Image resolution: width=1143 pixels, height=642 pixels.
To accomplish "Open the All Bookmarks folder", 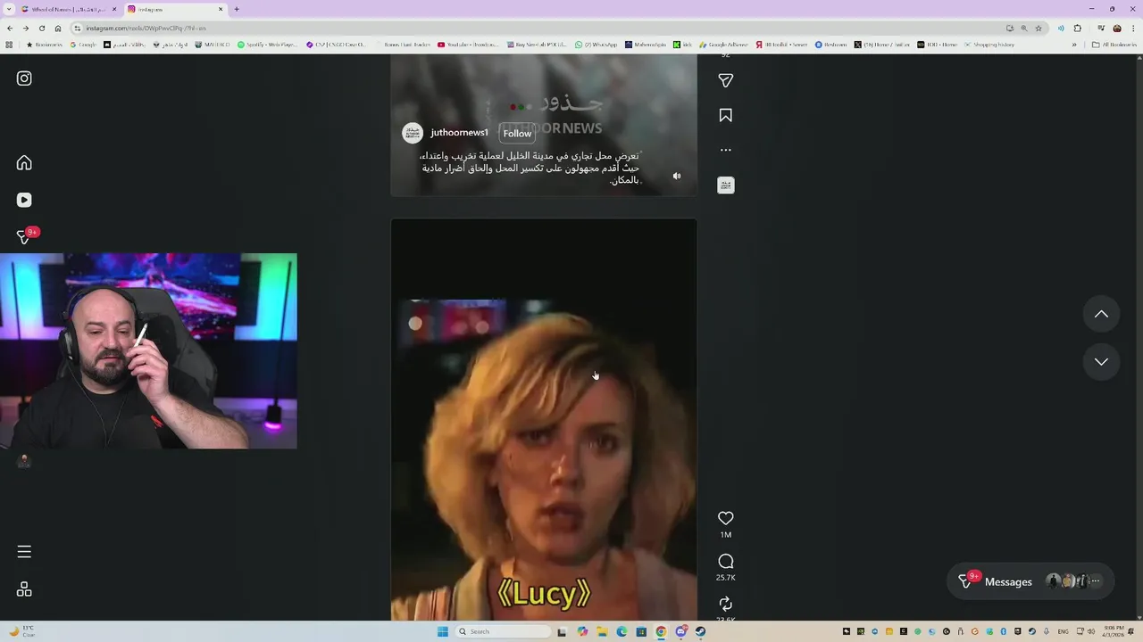I will coord(1114,45).
